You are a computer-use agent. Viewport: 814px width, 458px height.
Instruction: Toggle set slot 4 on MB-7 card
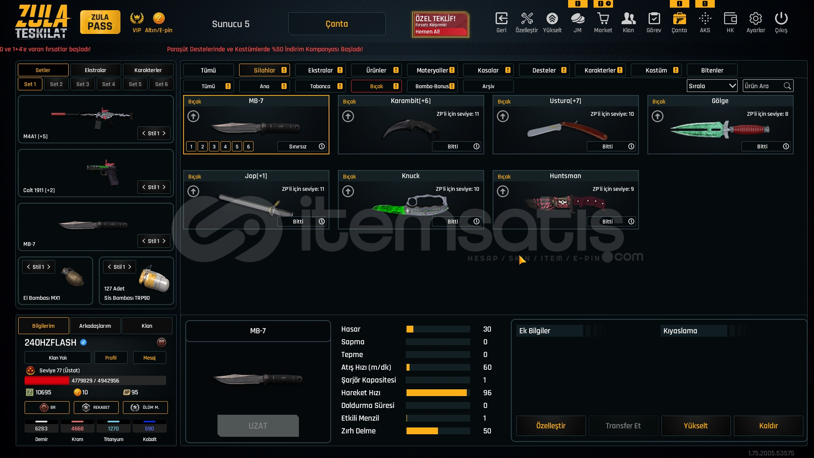coord(226,146)
